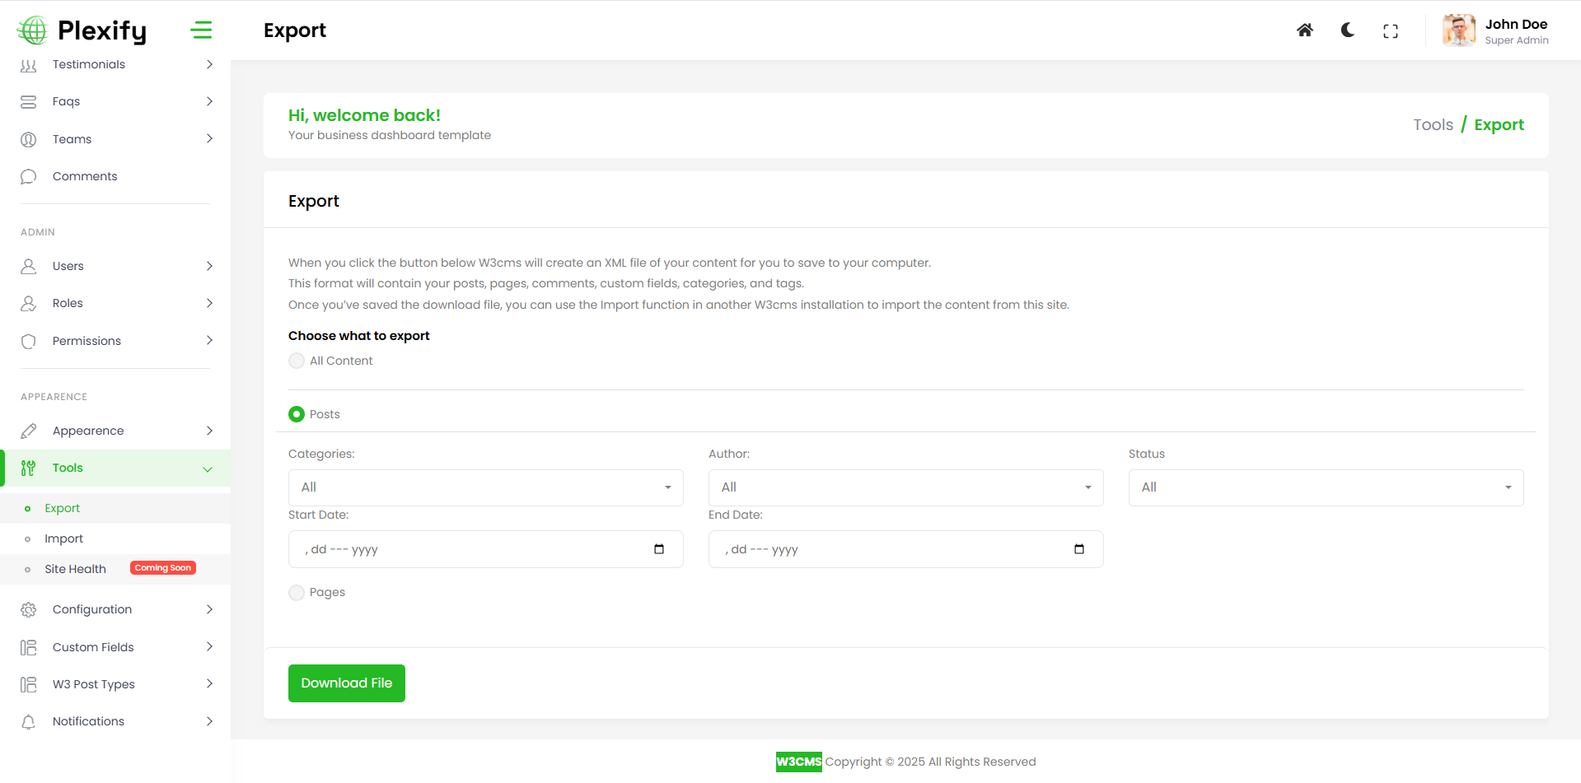Click the home icon in the header
The image size is (1581, 783).
click(1304, 30)
